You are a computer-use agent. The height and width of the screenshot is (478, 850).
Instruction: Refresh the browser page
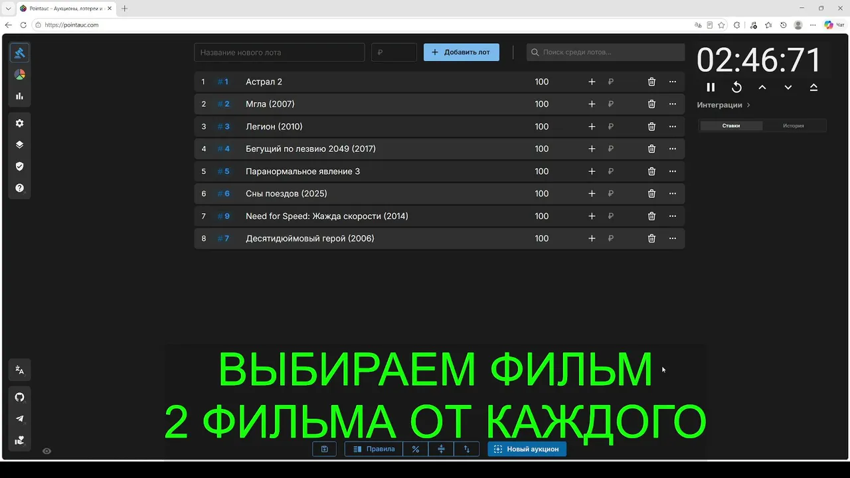[x=23, y=25]
